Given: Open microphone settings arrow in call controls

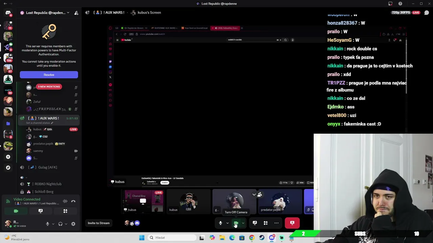Looking at the screenshot, I should pyautogui.click(x=227, y=223).
